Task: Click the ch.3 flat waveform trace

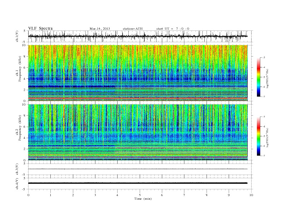Action: (138, 169)
